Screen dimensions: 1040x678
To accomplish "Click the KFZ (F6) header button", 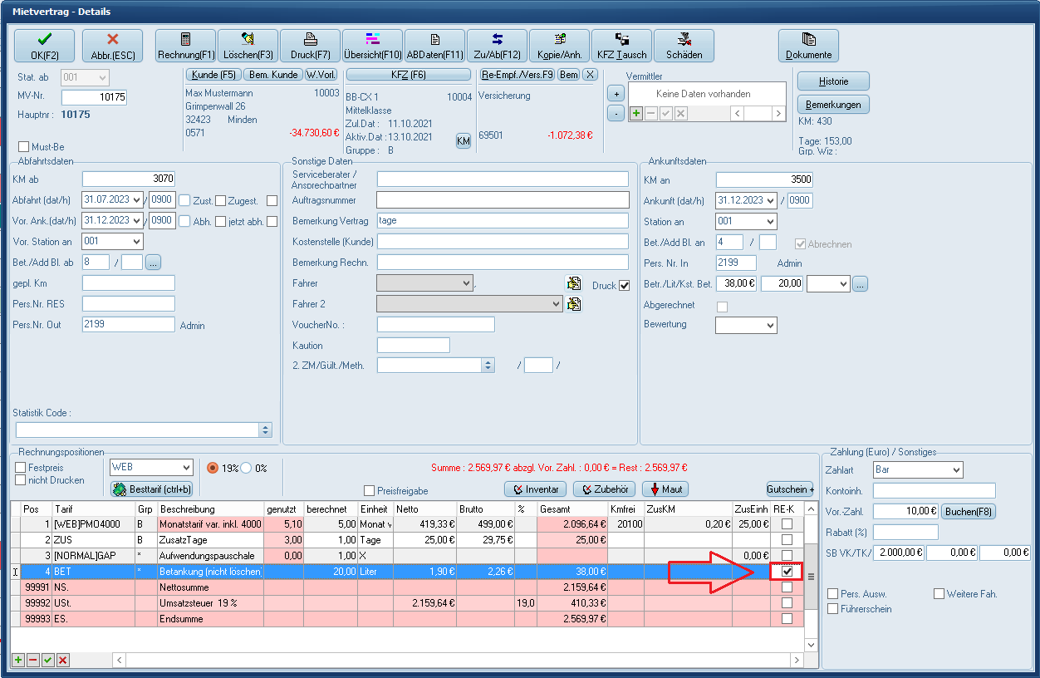I will pos(408,75).
